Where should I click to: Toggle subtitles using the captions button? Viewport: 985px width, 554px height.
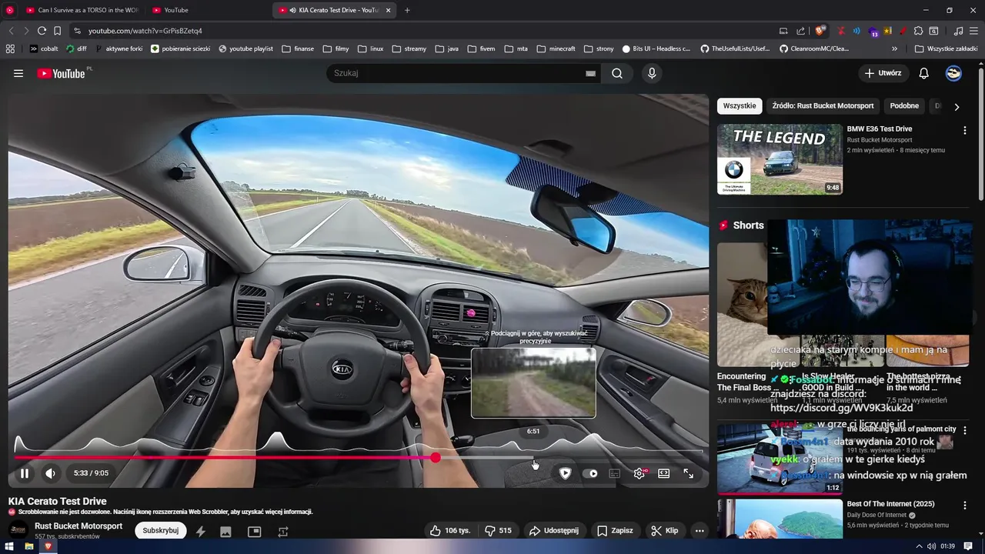[614, 473]
